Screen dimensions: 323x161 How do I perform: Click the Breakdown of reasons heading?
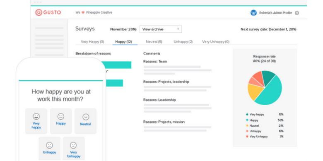tap(93, 53)
